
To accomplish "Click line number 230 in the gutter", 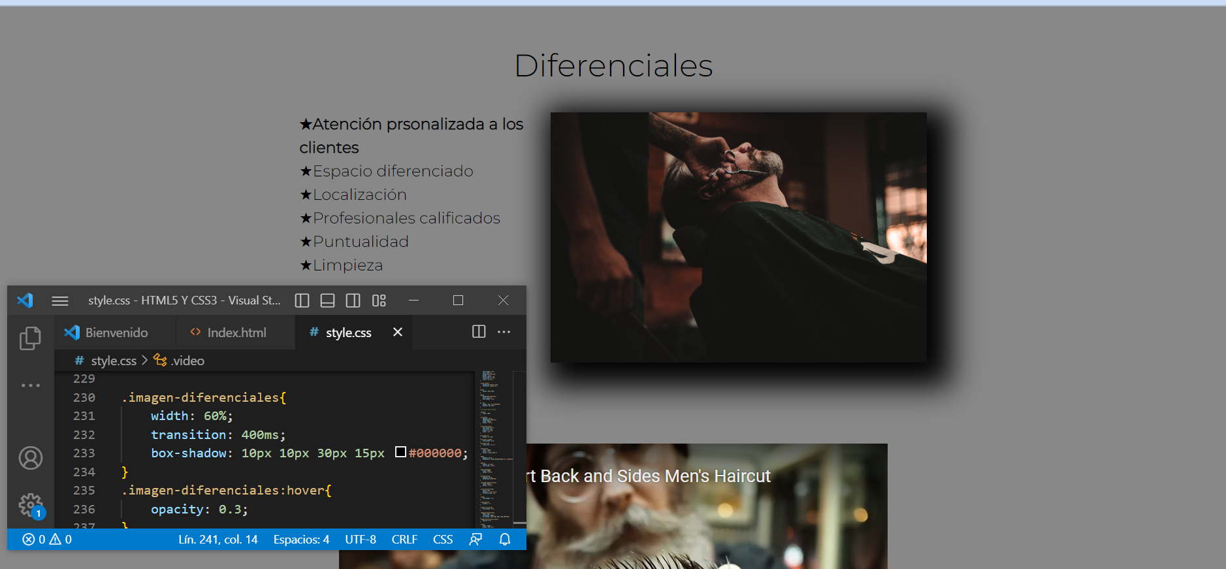I will pos(84,397).
